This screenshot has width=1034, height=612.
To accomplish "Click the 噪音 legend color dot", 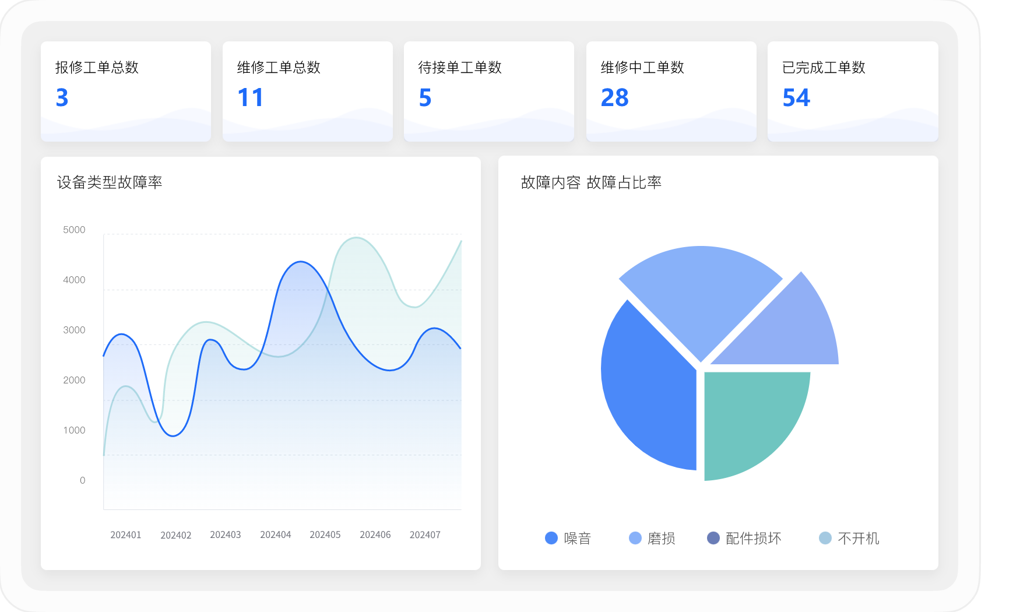I will click(551, 538).
